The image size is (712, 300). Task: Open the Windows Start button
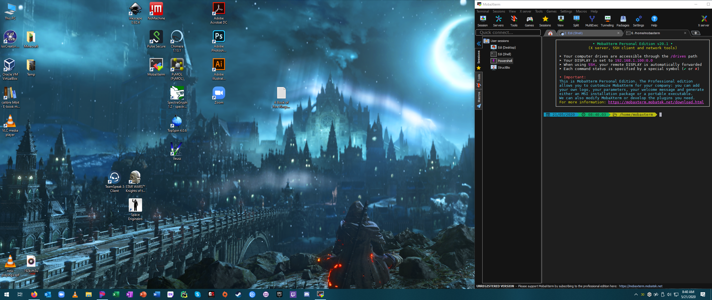point(7,294)
